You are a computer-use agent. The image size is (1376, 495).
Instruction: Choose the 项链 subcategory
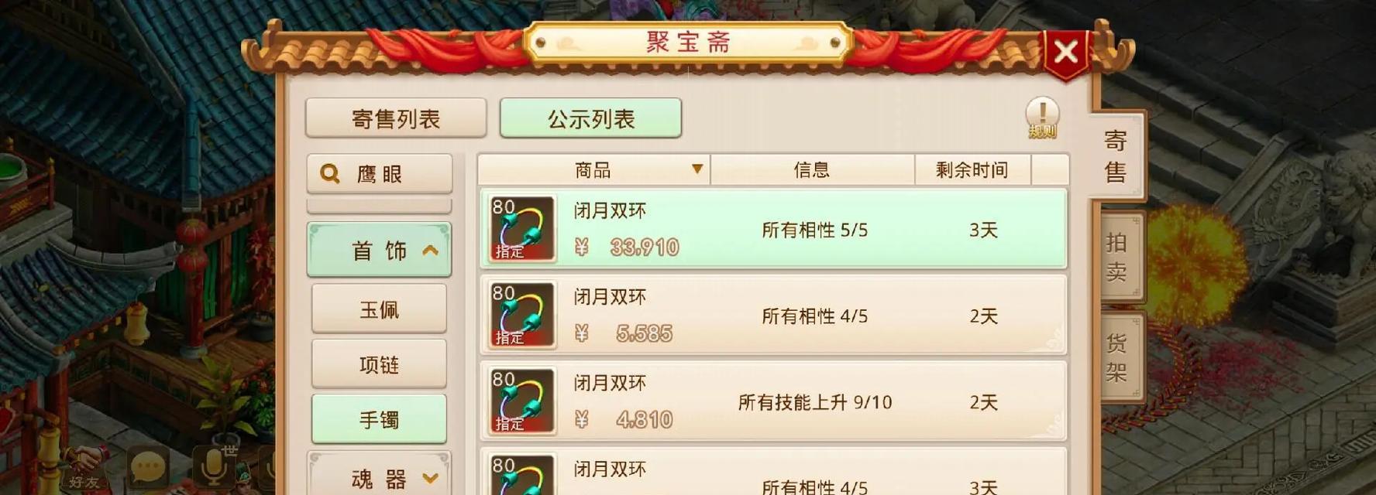click(379, 364)
